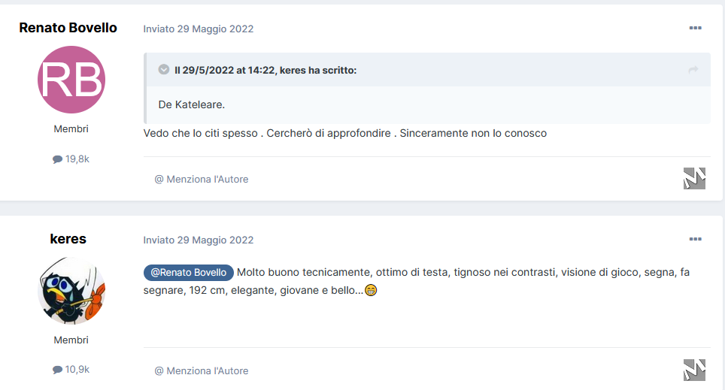This screenshot has height=390, width=725.
Task: View keres's 10,9k posts count
Action: [71, 370]
